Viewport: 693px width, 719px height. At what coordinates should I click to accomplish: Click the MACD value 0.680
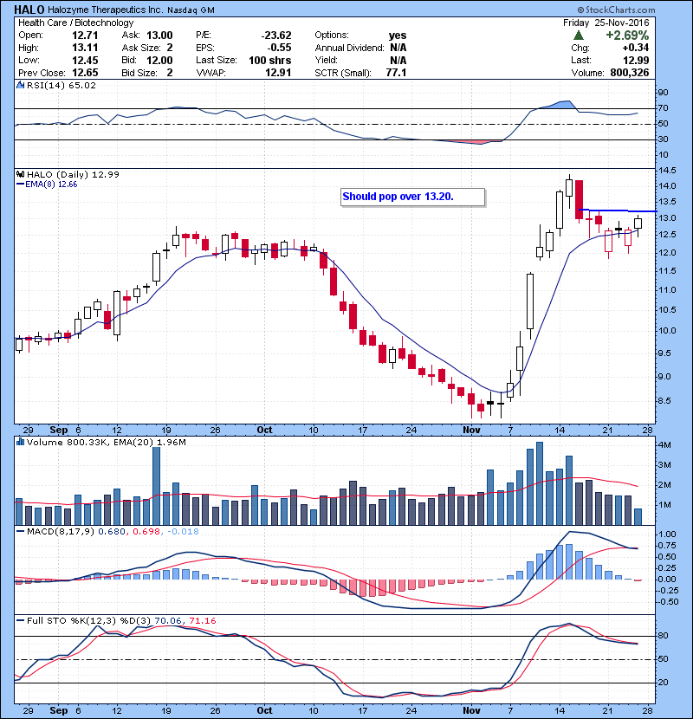coord(112,532)
